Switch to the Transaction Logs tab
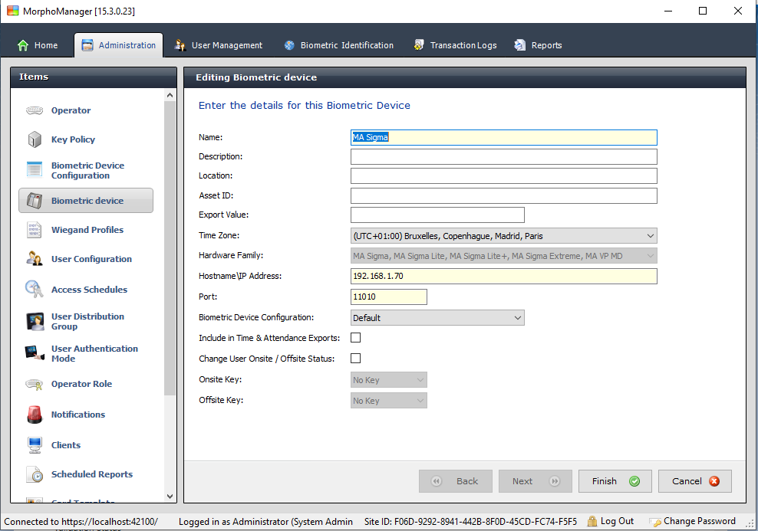This screenshot has width=758, height=531. tap(455, 45)
